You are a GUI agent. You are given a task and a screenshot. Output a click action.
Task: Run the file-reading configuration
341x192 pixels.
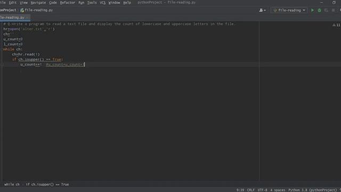point(313,10)
